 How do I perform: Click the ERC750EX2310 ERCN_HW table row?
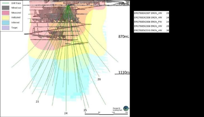coord(151,30)
